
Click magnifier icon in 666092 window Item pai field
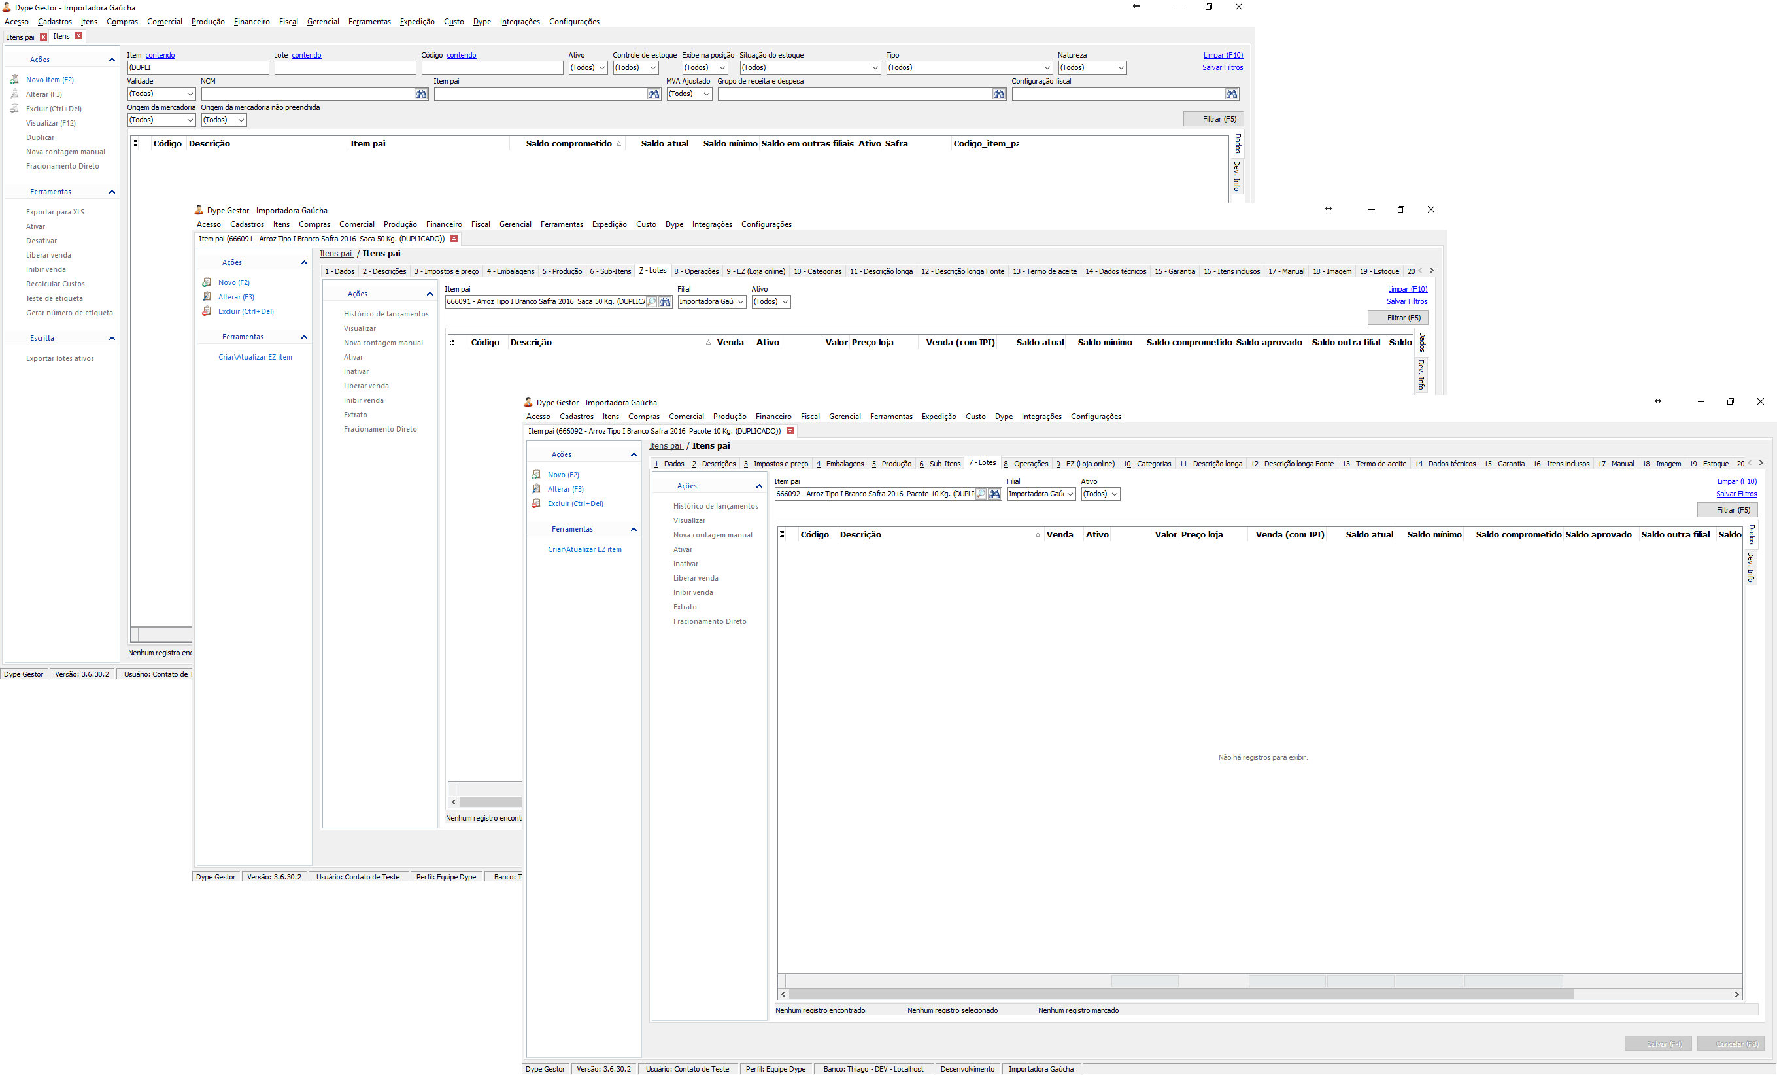pos(981,494)
